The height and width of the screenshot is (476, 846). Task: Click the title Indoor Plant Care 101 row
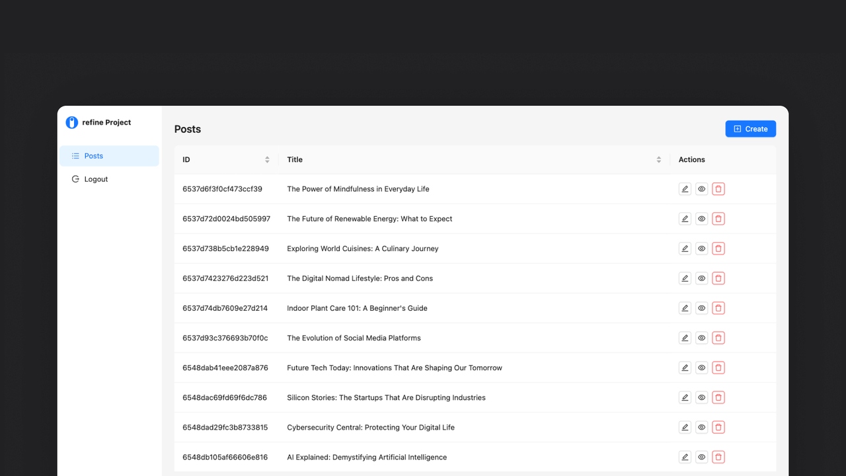coord(357,308)
